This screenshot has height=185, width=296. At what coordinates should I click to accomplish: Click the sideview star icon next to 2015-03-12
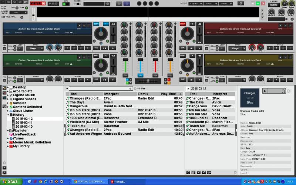tap(188, 88)
